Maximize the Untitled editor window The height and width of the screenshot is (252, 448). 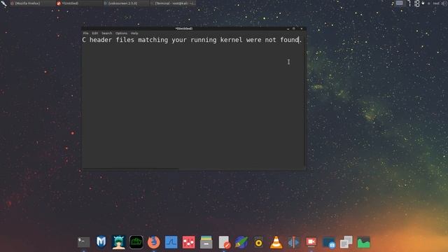(294, 29)
